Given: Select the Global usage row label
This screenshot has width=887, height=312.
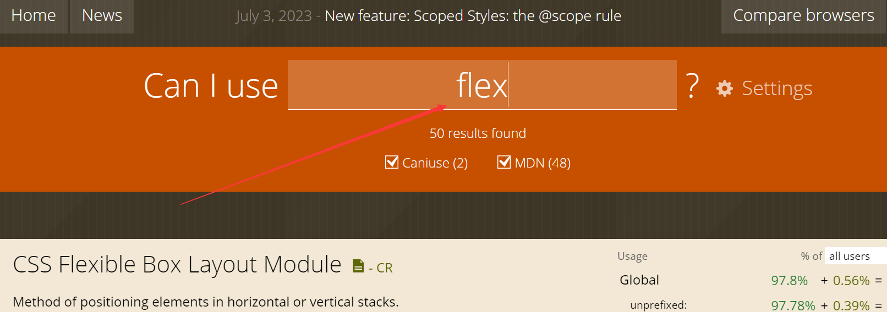Looking at the screenshot, I should tap(639, 280).
